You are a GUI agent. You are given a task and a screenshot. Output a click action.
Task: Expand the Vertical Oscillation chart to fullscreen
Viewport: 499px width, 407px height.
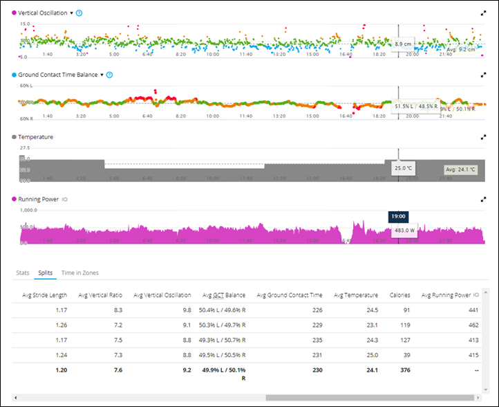coord(483,13)
